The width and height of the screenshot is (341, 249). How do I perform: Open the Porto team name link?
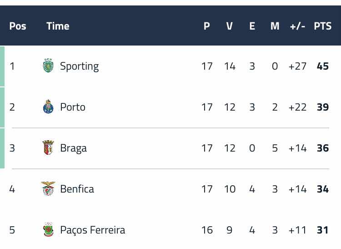coord(73,107)
